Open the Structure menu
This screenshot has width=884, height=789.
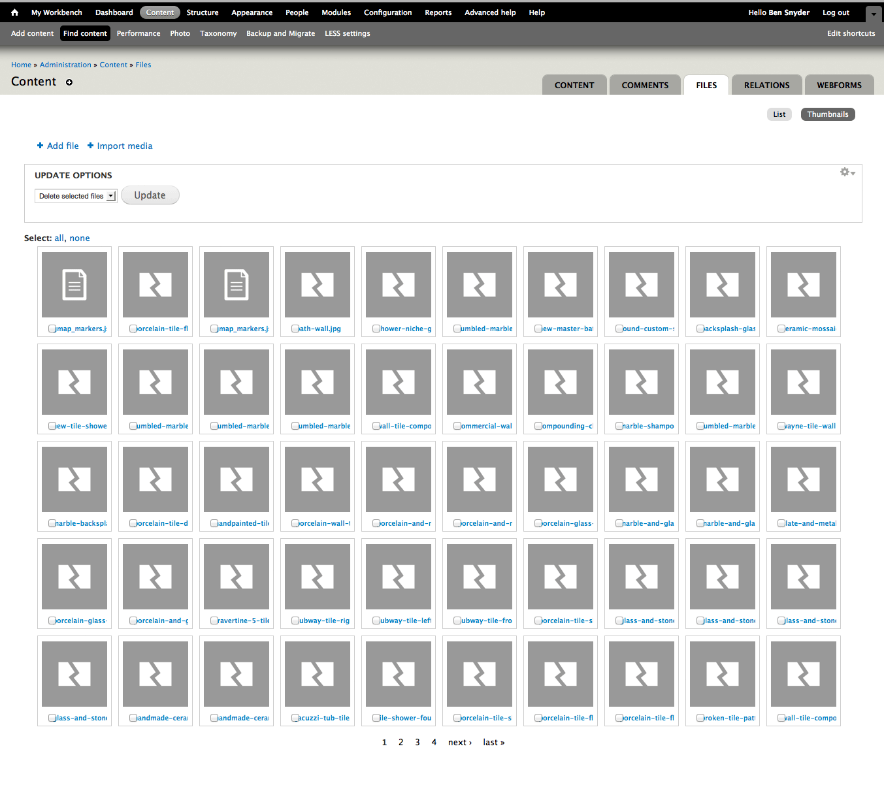(x=203, y=12)
